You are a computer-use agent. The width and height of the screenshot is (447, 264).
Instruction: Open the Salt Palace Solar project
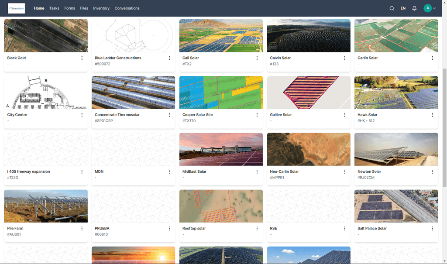[x=372, y=228]
